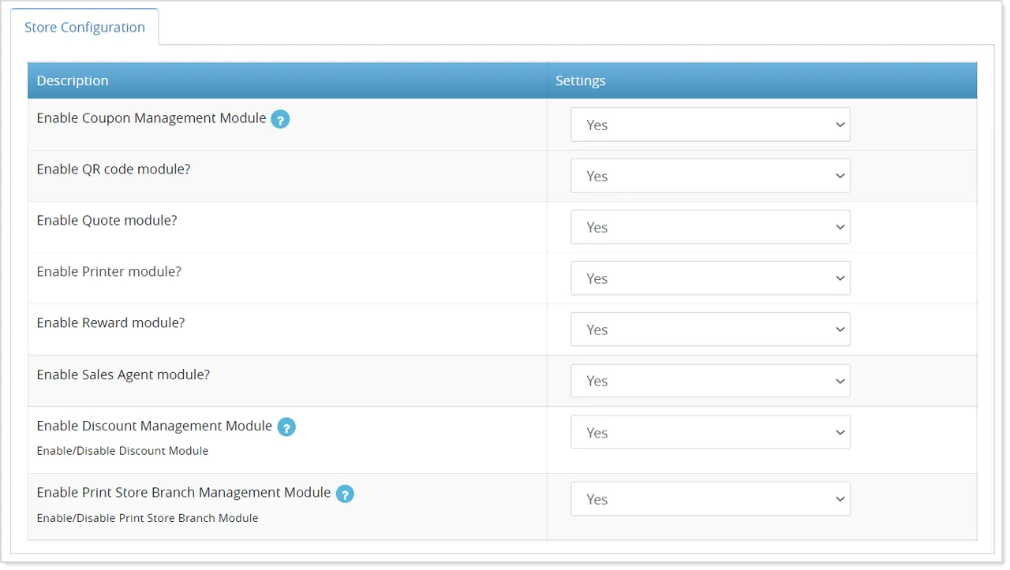Select the Enable Coupon Management Module label
This screenshot has width=1010, height=570.
pyautogui.click(x=150, y=117)
